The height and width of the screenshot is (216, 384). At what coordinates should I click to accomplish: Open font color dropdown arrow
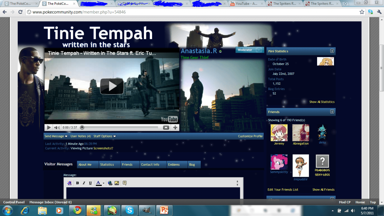coord(103,183)
